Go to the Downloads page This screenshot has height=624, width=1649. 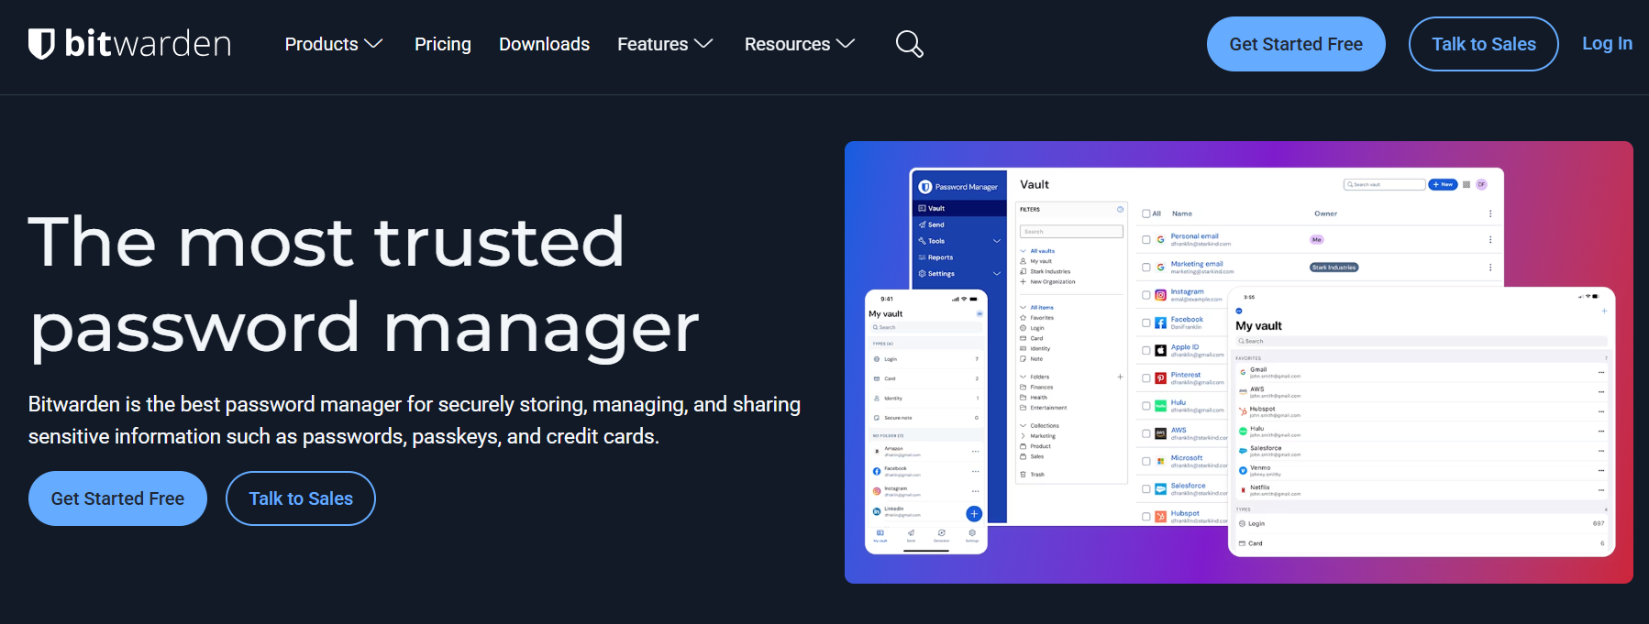click(x=544, y=44)
